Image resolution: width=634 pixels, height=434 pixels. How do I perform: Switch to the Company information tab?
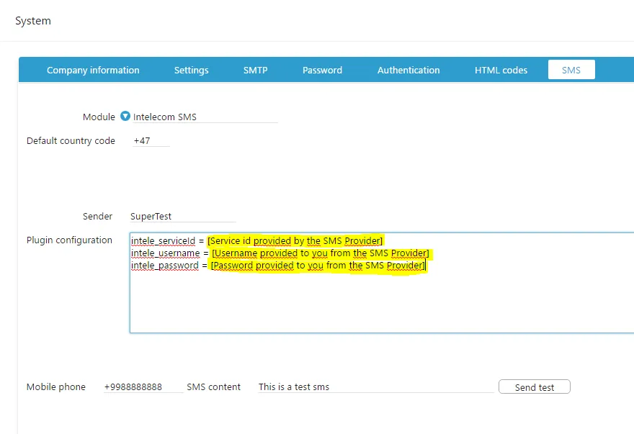pos(93,70)
